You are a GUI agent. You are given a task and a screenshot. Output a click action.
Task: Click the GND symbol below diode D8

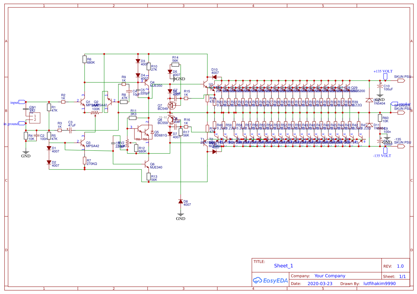[180, 214]
